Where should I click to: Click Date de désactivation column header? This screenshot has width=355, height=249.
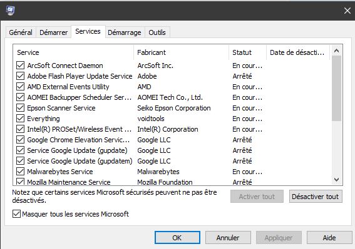[x=298, y=52]
